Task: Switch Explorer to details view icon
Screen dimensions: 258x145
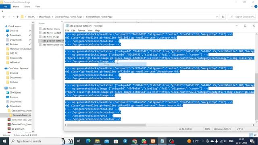Action: point(251,135)
